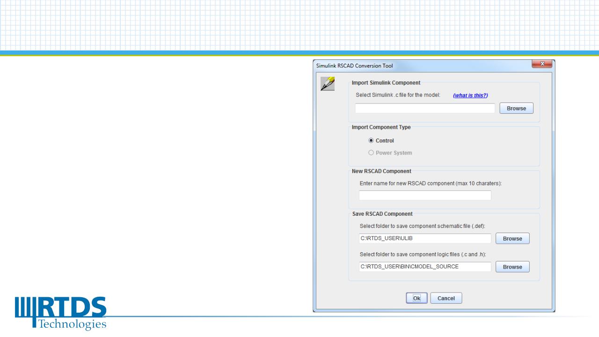
Task: Click the Save RSCAD Component heading
Action: click(x=382, y=214)
